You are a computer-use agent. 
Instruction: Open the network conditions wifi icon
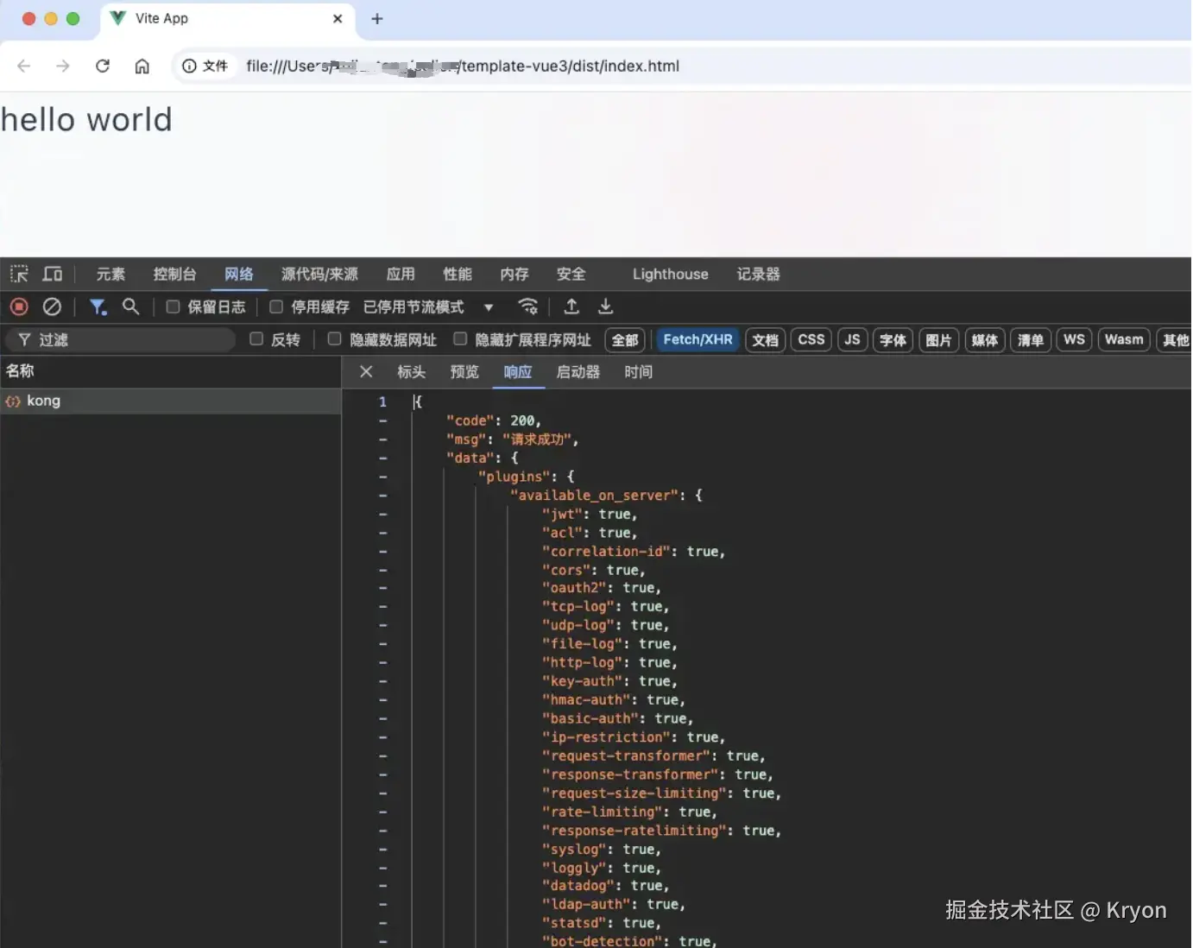[528, 307]
